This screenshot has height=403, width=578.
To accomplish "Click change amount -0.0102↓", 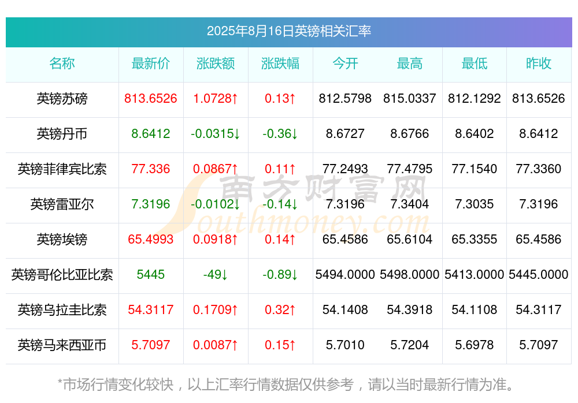I will tap(216, 204).
